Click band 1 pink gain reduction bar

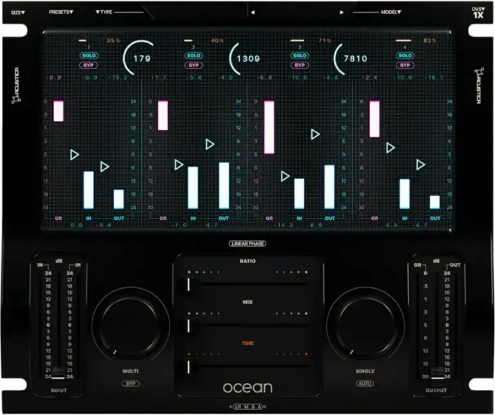[59, 111]
